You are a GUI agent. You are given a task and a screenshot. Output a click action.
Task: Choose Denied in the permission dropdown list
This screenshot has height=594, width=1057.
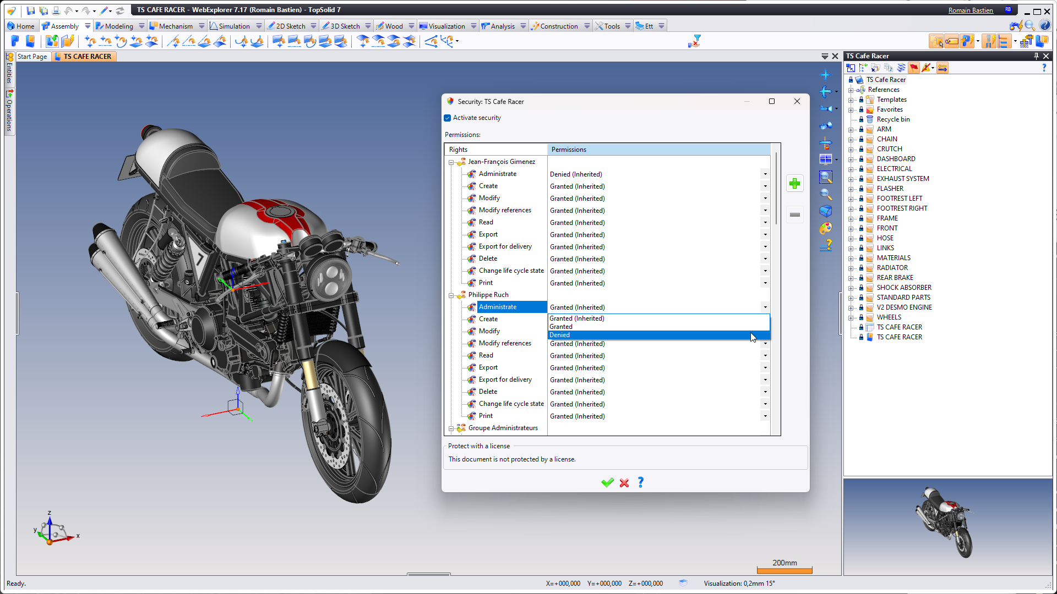(658, 335)
